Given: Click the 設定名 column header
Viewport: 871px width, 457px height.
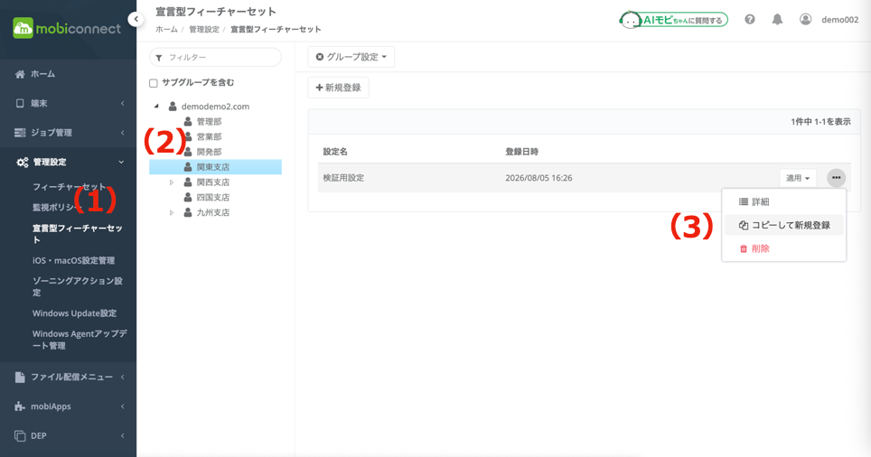Looking at the screenshot, I should pyautogui.click(x=335, y=152).
